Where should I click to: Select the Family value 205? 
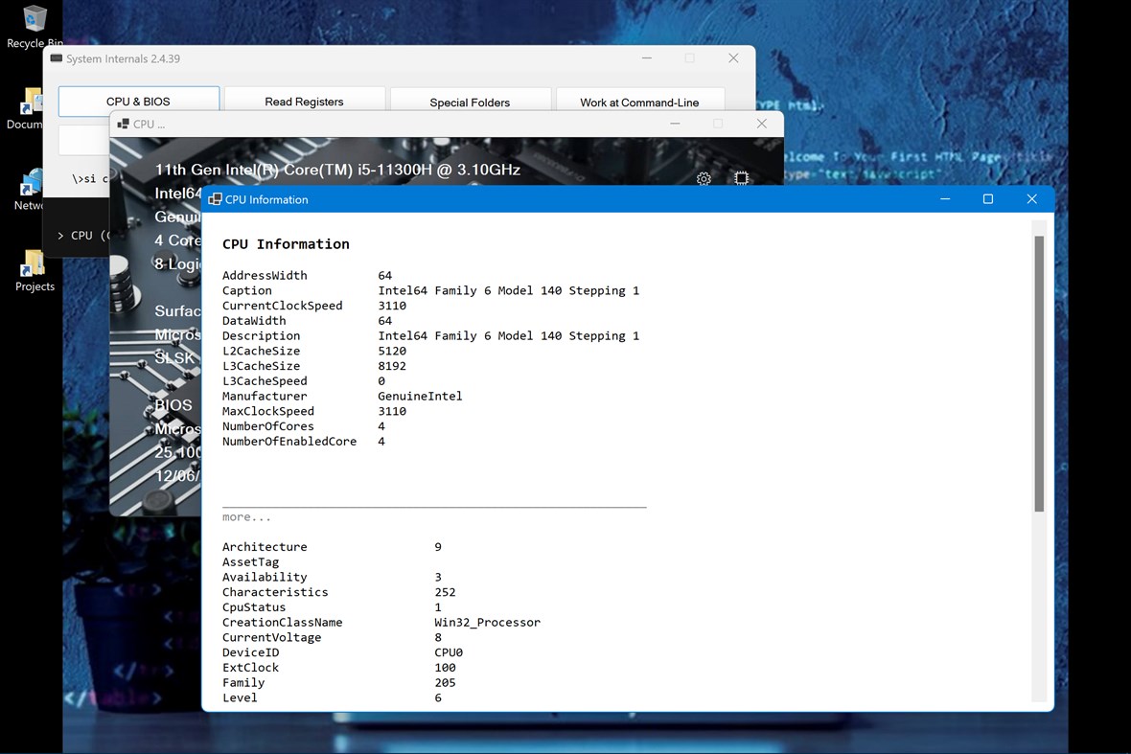coord(445,683)
